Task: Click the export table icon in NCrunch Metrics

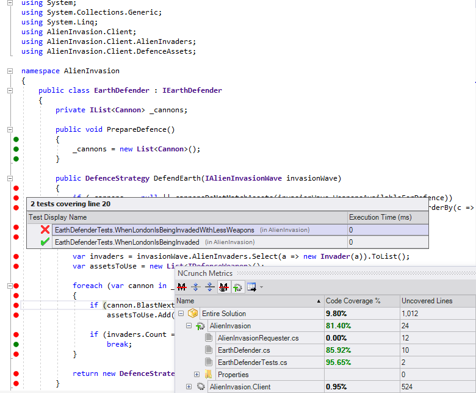Action: pos(251,286)
